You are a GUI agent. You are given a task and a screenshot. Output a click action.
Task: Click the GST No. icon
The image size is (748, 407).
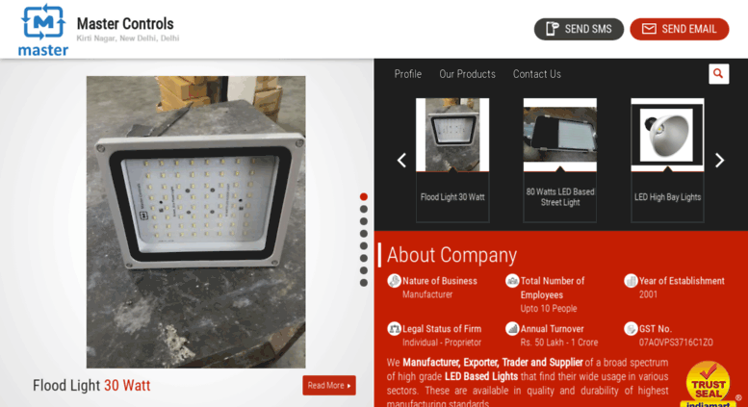click(x=631, y=328)
